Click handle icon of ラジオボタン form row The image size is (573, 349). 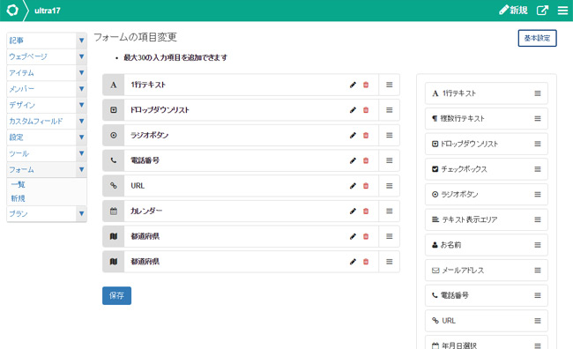(x=389, y=135)
